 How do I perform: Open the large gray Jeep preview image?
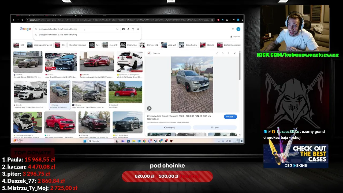192,84
